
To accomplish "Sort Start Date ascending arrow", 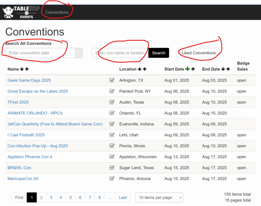I will point(193,69).
